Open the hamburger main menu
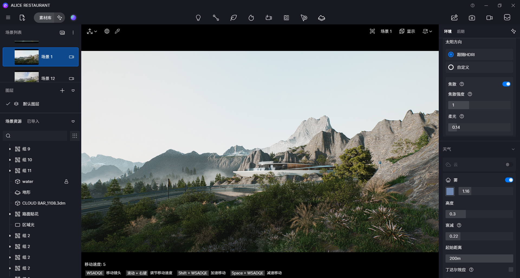Viewport: 520px width, 278px height. tap(8, 18)
